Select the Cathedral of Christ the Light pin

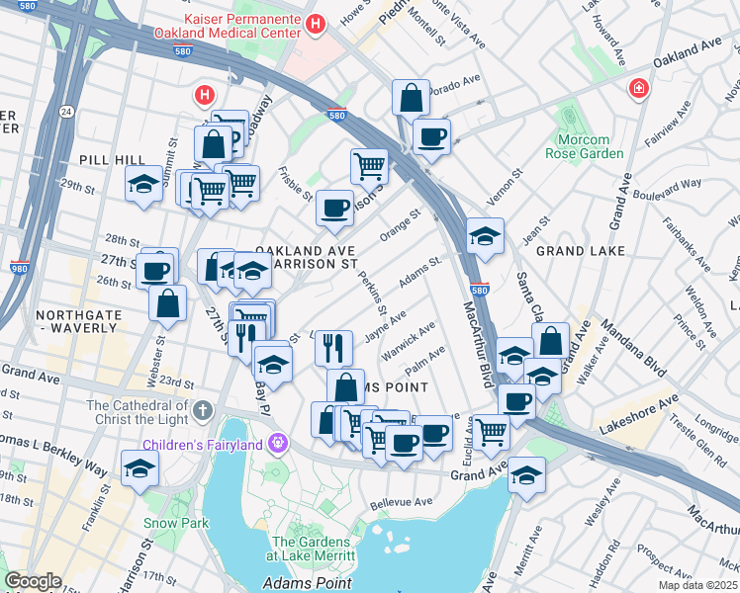coord(204,411)
